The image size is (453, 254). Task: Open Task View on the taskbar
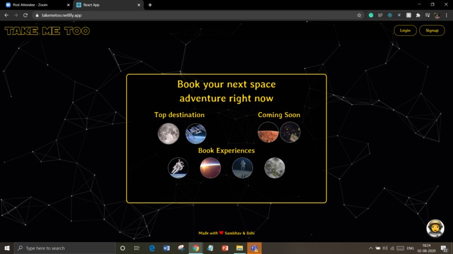(137, 248)
